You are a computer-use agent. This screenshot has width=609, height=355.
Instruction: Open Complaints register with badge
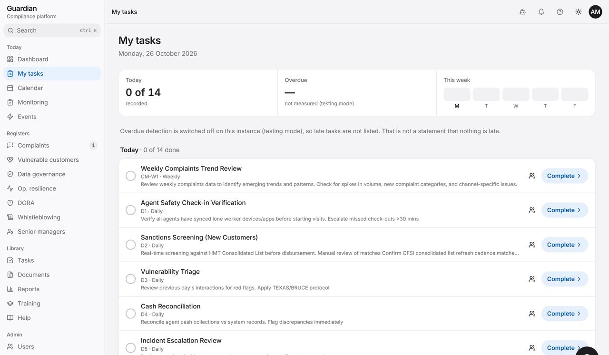(52, 146)
